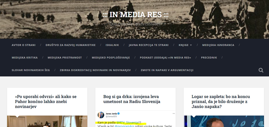Open JAVNA RECEPCIJA TE STRANI page
Screen dimensions: 269x127
pyautogui.click(x=149, y=45)
